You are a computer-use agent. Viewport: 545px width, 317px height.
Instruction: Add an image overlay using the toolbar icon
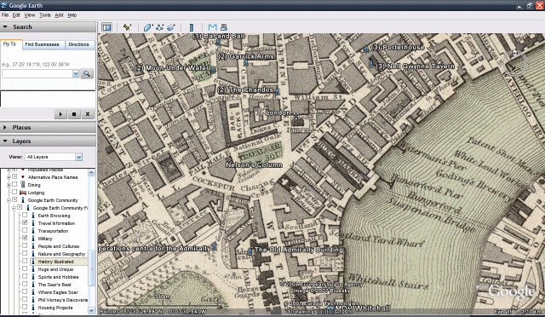171,27
